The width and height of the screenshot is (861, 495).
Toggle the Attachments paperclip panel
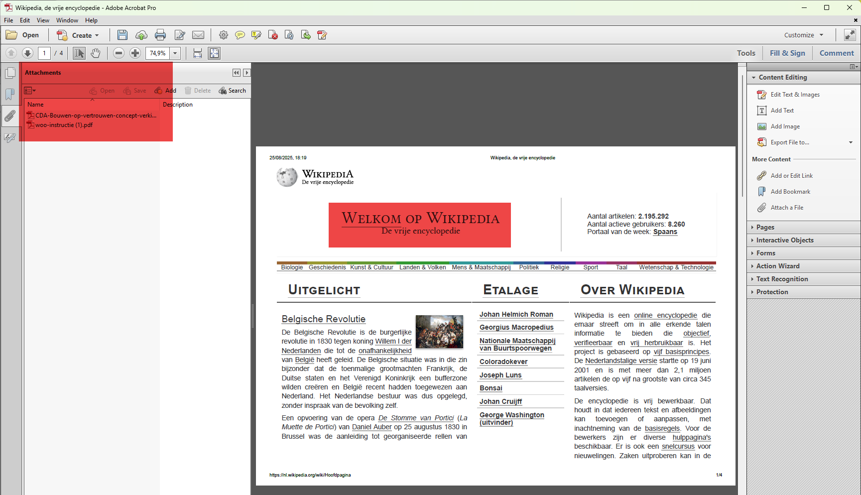(10, 116)
